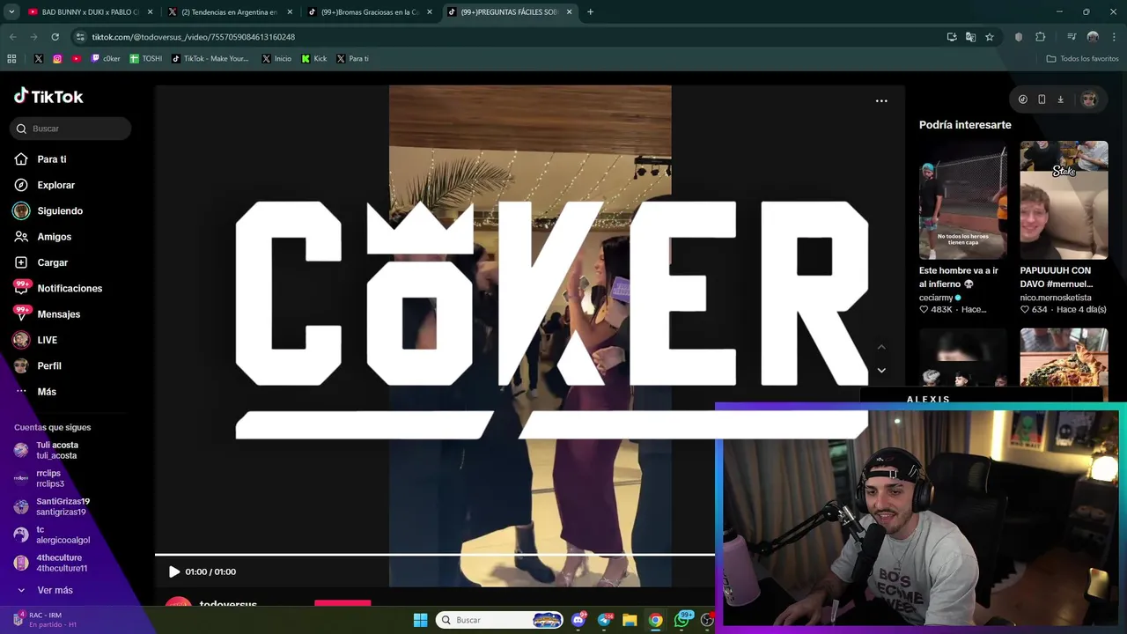The width and height of the screenshot is (1127, 634).
Task: Open the Inicio X bookmark
Action: click(x=276, y=59)
